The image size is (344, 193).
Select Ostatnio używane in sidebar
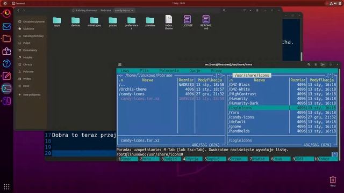click(x=31, y=21)
